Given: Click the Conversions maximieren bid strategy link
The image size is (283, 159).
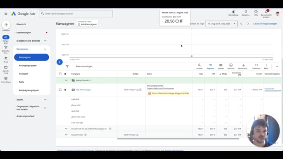Looking at the screenshot, I should click(x=273, y=89).
